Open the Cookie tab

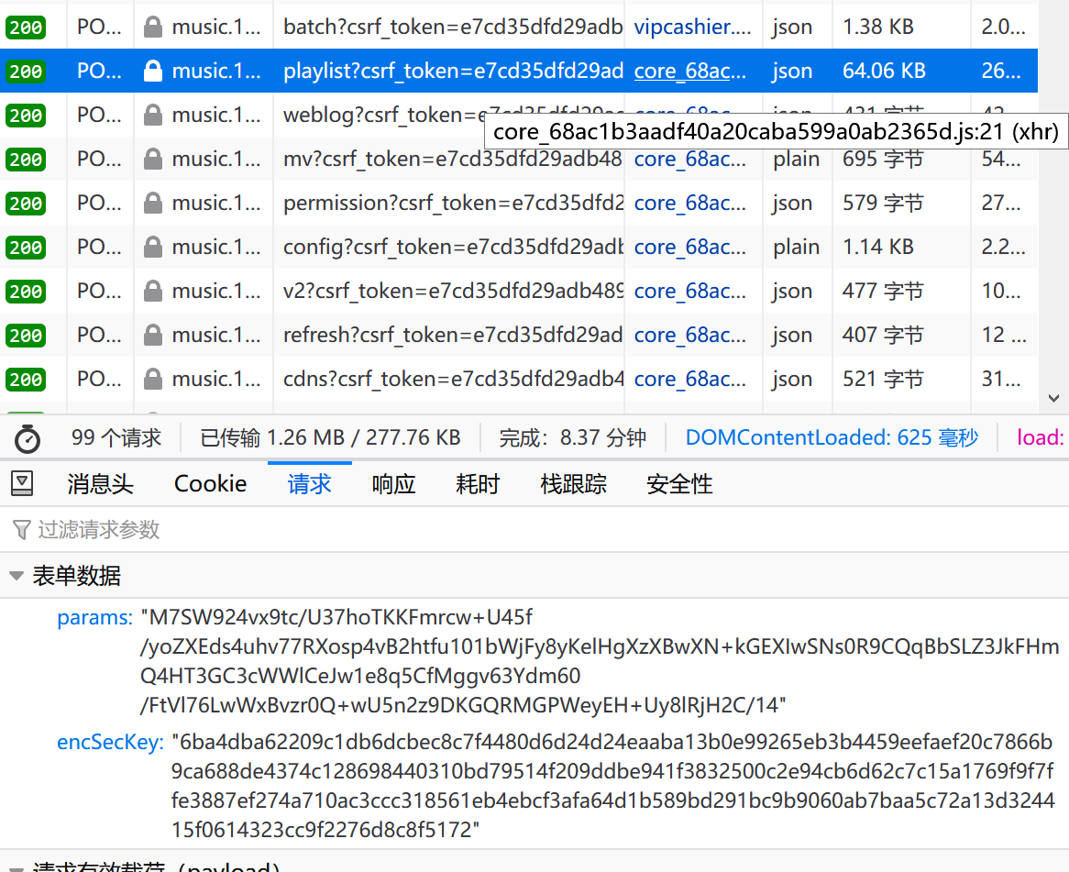point(210,484)
